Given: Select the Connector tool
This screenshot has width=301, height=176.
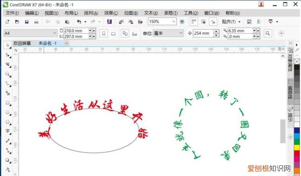Looking at the screenshot, I should (8, 150).
